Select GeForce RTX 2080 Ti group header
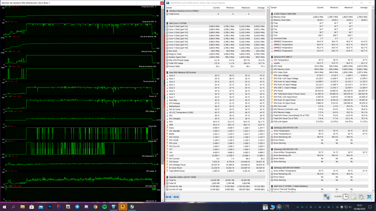This screenshot has height=211, width=376. pos(319,57)
